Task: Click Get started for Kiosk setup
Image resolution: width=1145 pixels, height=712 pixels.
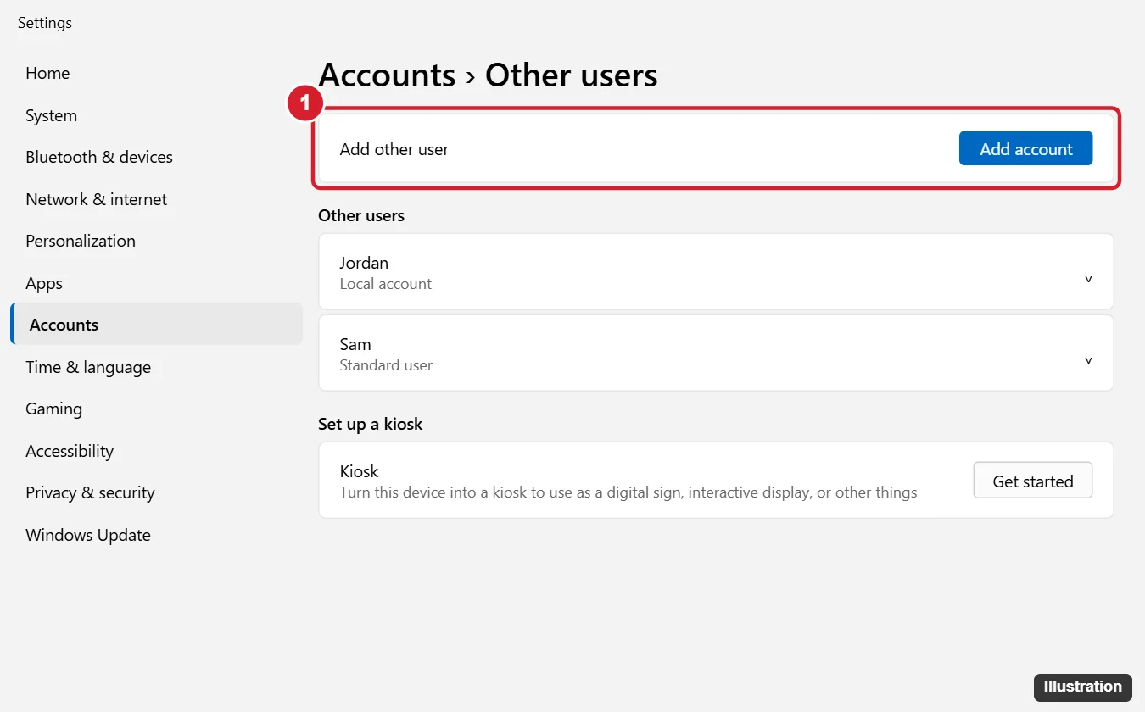Action: tap(1032, 481)
